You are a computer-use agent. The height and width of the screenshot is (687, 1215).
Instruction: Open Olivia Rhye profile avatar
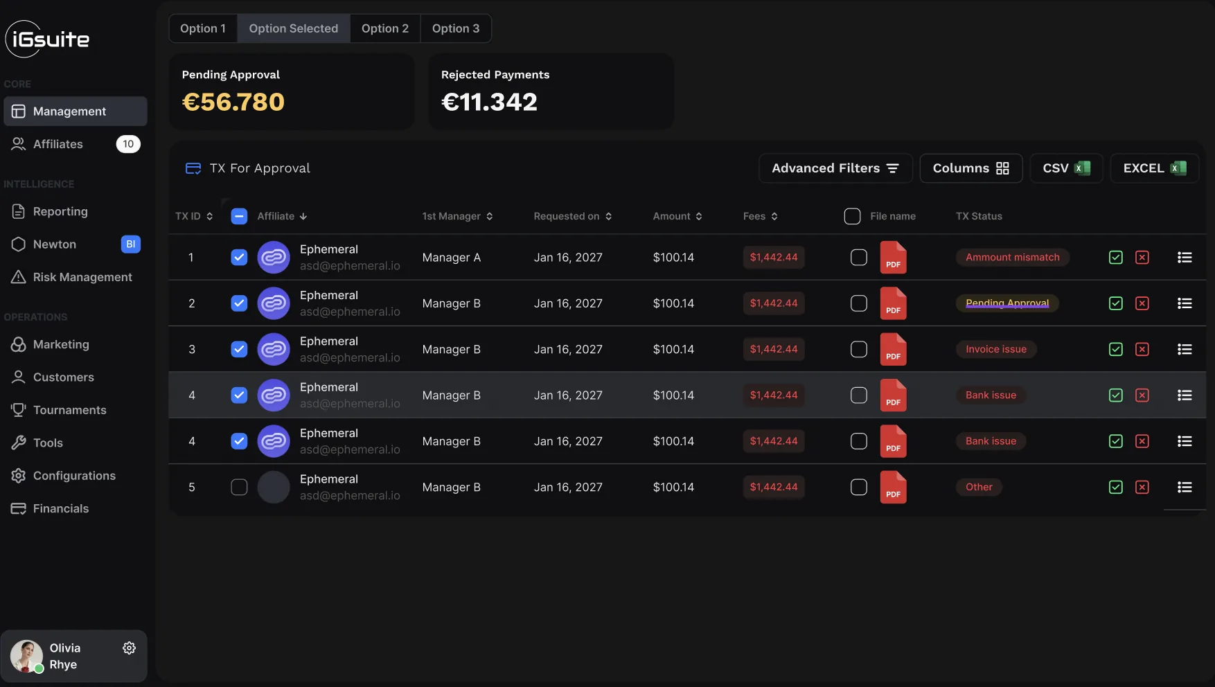(x=26, y=657)
